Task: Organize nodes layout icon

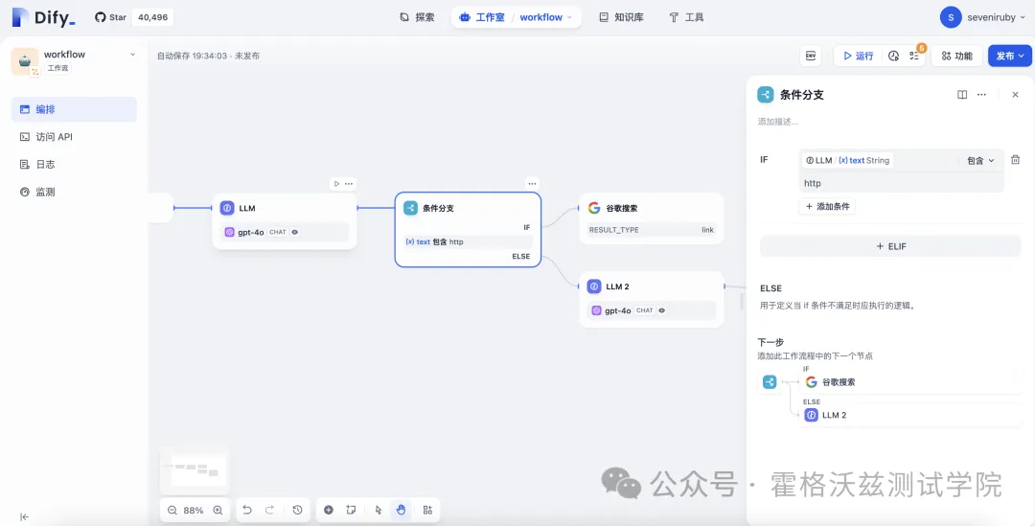Action: point(427,510)
